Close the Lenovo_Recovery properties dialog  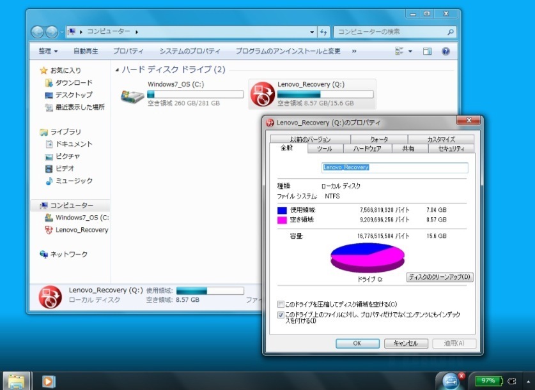(469, 120)
